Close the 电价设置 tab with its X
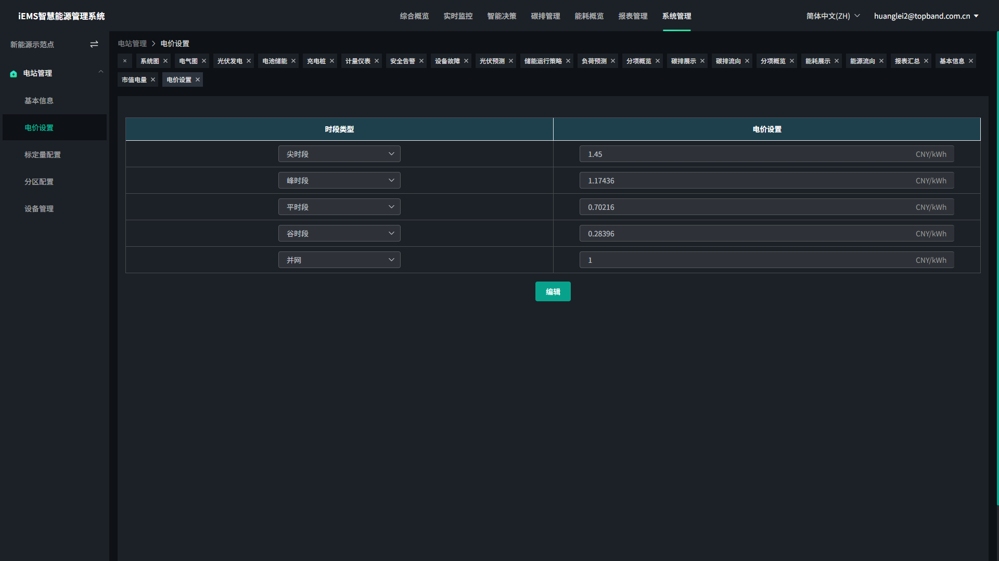Viewport: 999px width, 561px height. coord(198,80)
